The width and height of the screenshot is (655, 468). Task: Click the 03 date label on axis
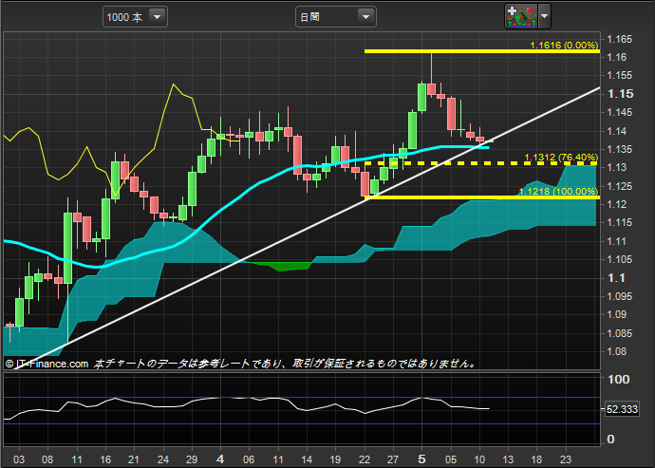tap(19, 459)
